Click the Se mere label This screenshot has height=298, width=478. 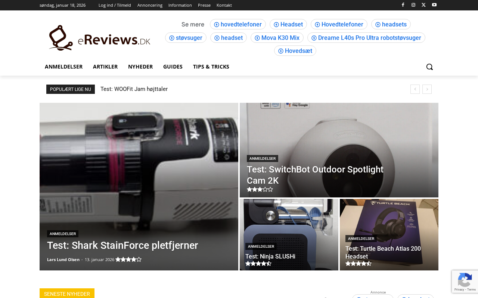[193, 25]
